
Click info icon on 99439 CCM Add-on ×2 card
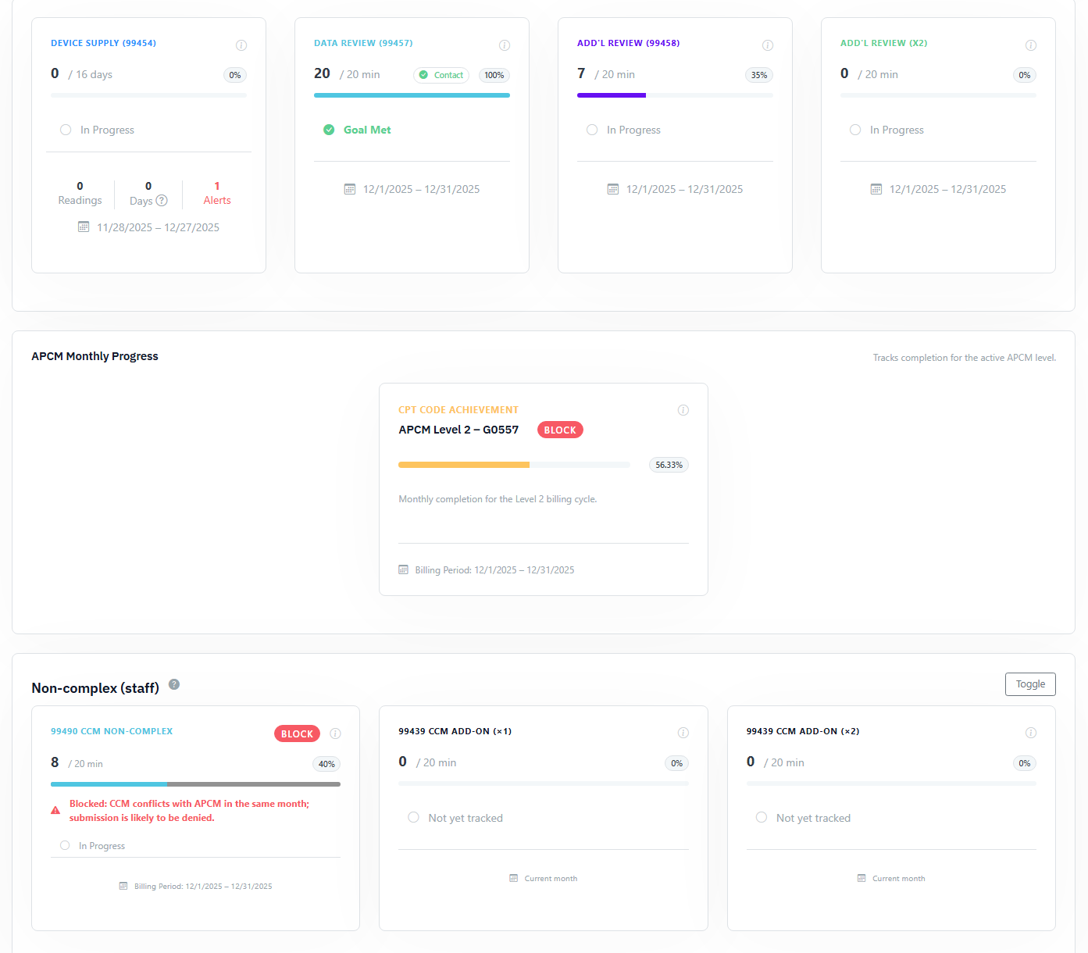click(x=1031, y=733)
